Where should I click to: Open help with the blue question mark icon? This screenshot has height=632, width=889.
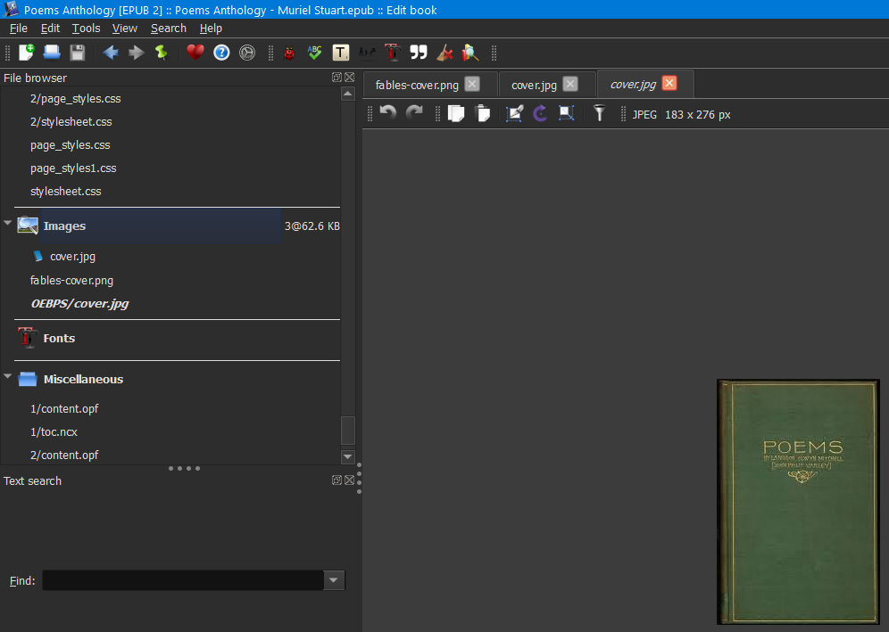[221, 53]
